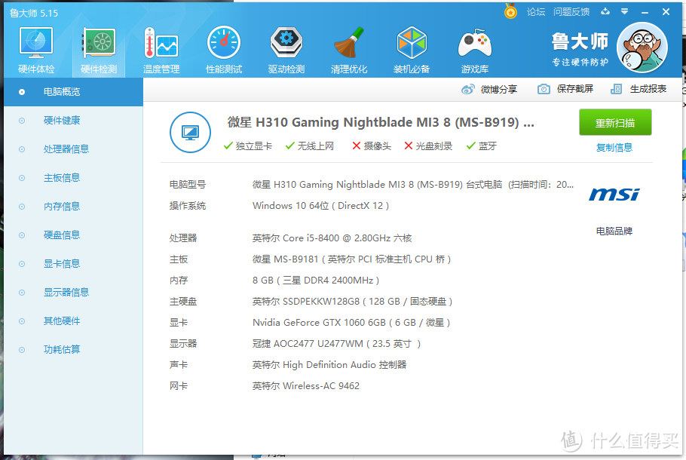This screenshot has width=686, height=460.
Task: Open 温度管理 temperature management
Action: pos(161,51)
